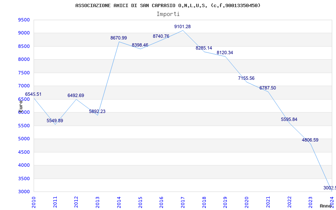Click x-axis year 2014
336x210 pixels.
pyautogui.click(x=119, y=202)
